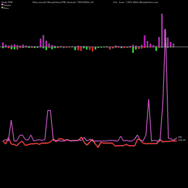Image resolution: width=188 pixels, height=188 pixels.
Task: Click the Volume legend color swatch
Action: pyautogui.click(x=2, y=5)
